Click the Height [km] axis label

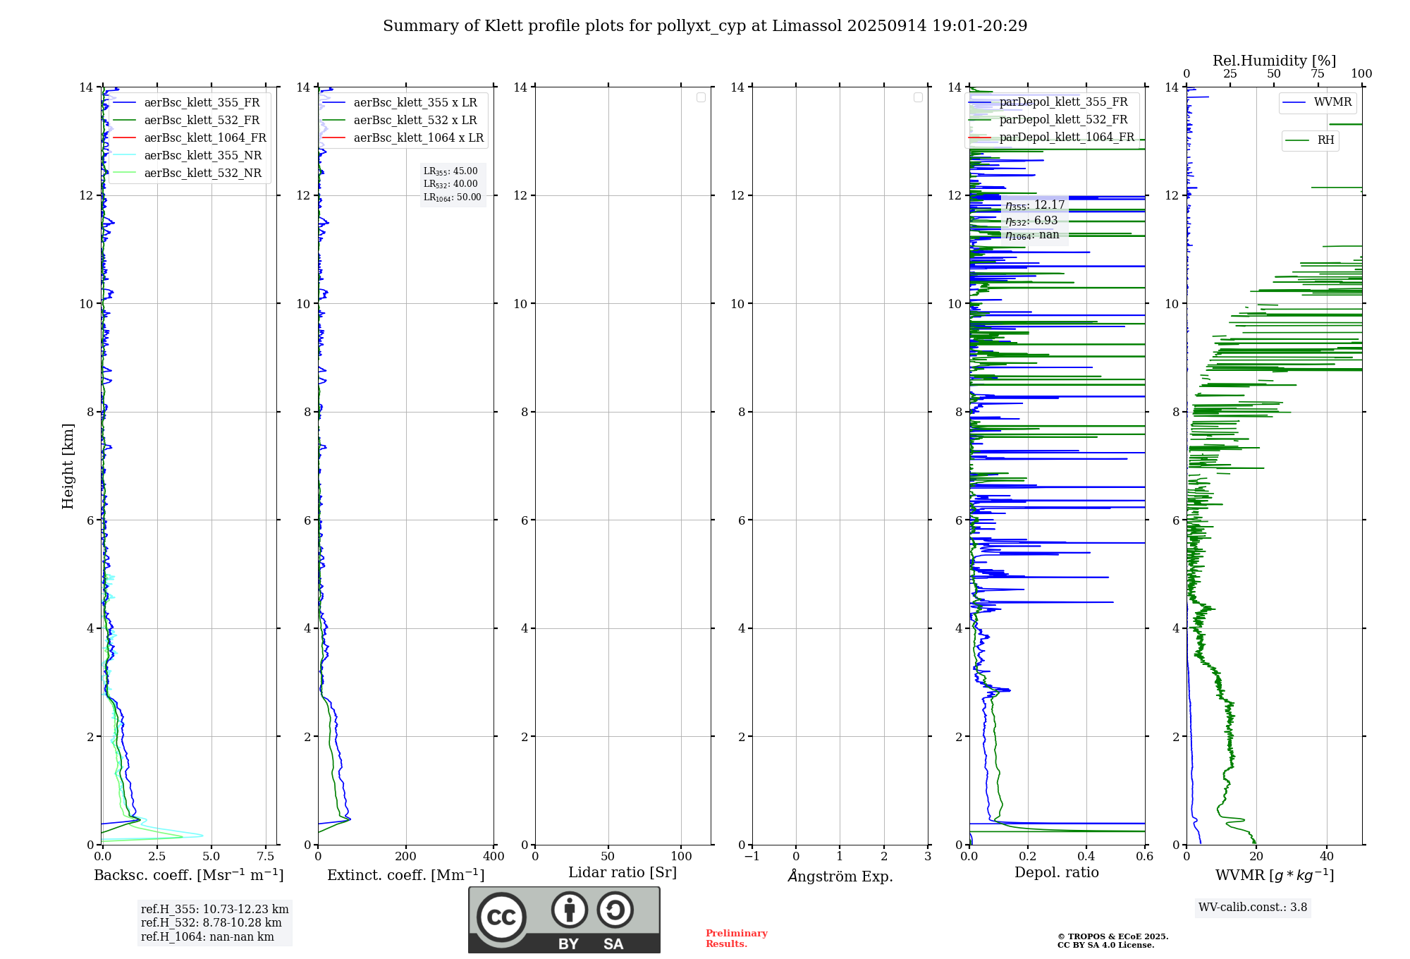pos(68,466)
